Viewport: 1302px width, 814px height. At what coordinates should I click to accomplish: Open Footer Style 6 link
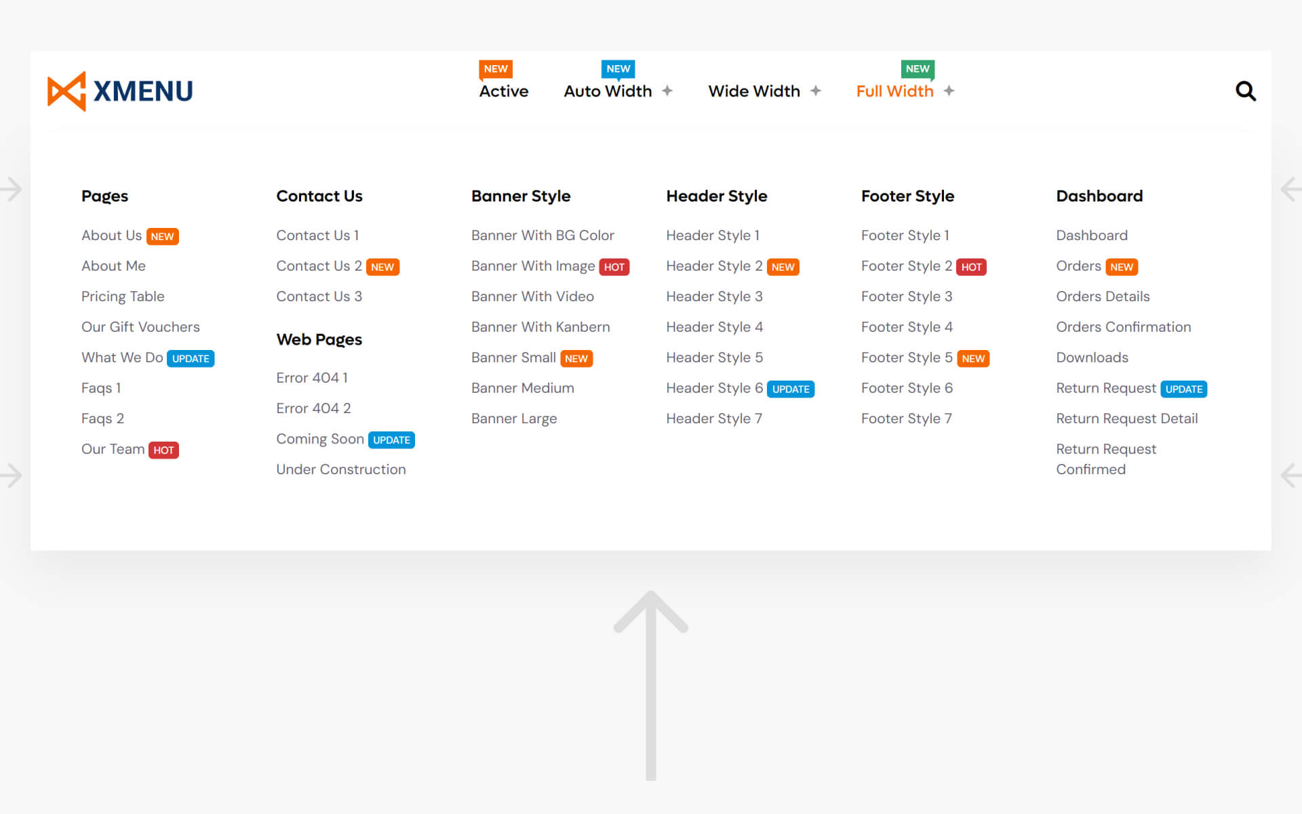(907, 388)
